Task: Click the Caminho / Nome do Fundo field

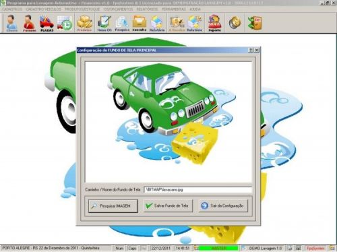Action: tap(197, 190)
